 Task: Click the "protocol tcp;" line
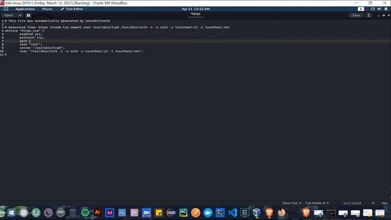click(32, 37)
